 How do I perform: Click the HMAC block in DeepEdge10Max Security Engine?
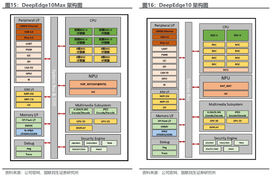pyautogui.click(x=99, y=149)
